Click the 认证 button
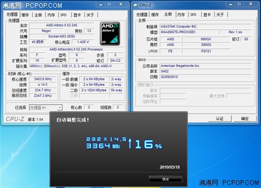This screenshot has width=261, height=188. 220,119
